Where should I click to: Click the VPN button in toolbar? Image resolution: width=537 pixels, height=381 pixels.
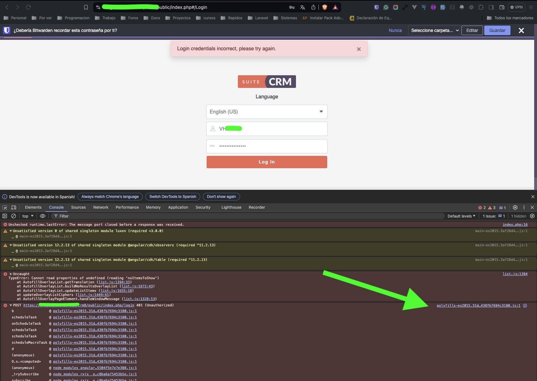[x=516, y=7]
